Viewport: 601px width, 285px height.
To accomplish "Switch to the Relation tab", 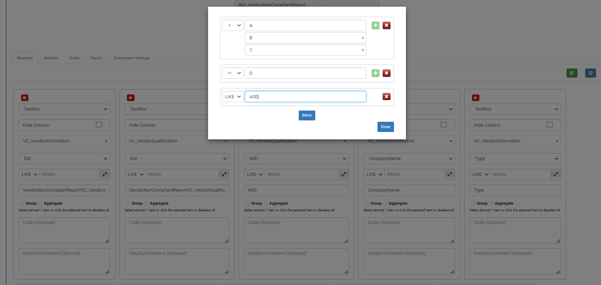I will click(51, 58).
